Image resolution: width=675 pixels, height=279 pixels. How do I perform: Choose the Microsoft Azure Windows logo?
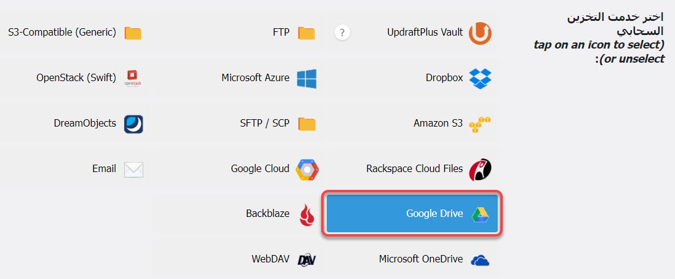306,78
